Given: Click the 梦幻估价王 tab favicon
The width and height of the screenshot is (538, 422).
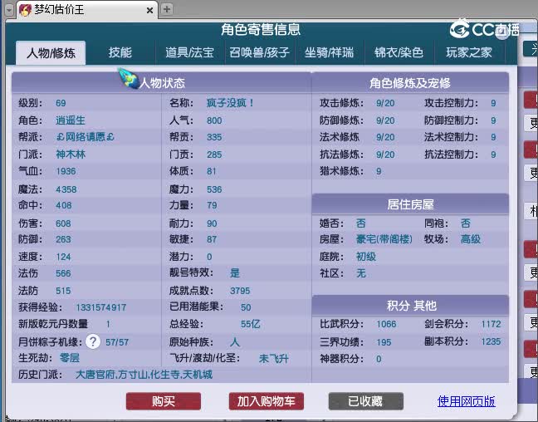Looking at the screenshot, I should (x=26, y=10).
